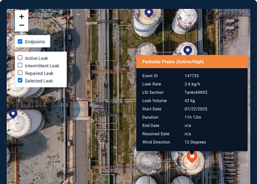The width and height of the screenshot is (257, 184).
Task: Select the blue endpoint pin on the left tank
Action: (13, 114)
